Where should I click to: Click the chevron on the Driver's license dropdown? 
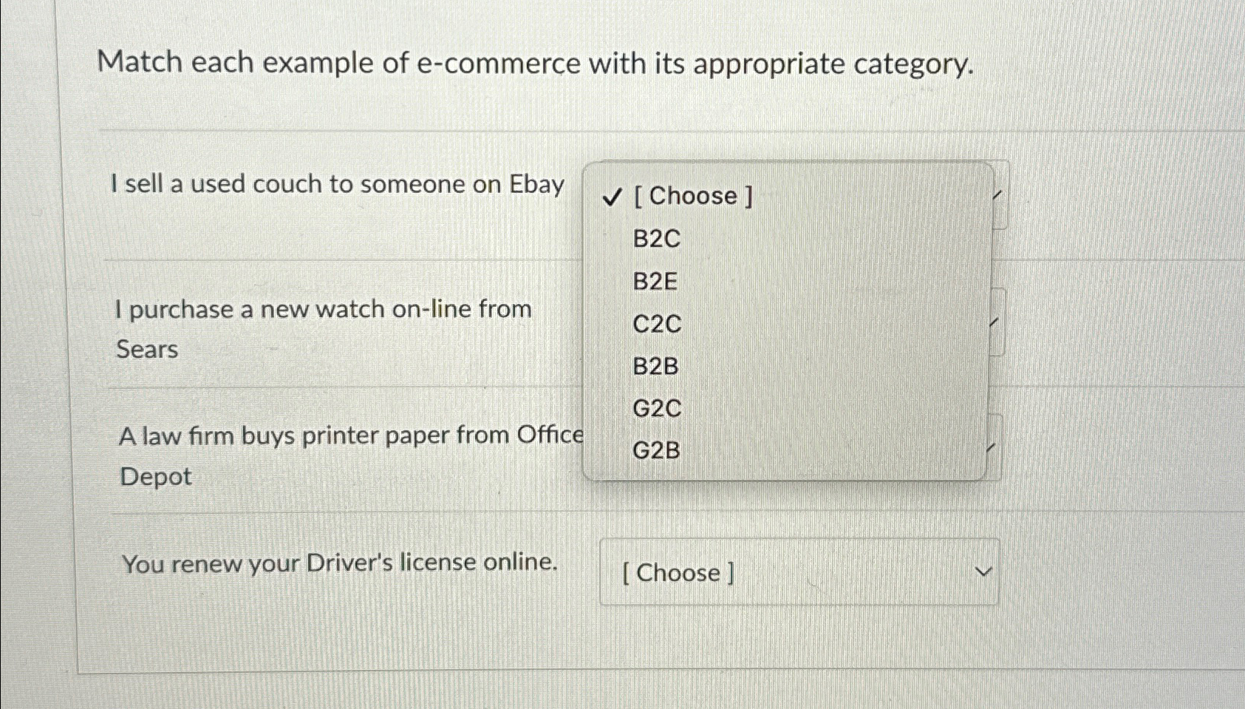pyautogui.click(x=983, y=571)
